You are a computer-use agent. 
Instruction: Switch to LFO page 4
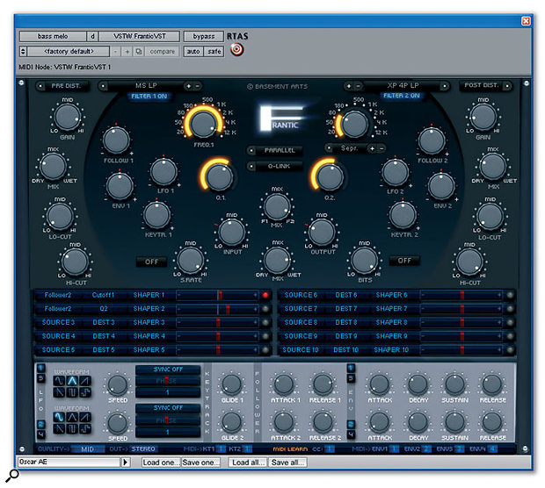coord(41,434)
